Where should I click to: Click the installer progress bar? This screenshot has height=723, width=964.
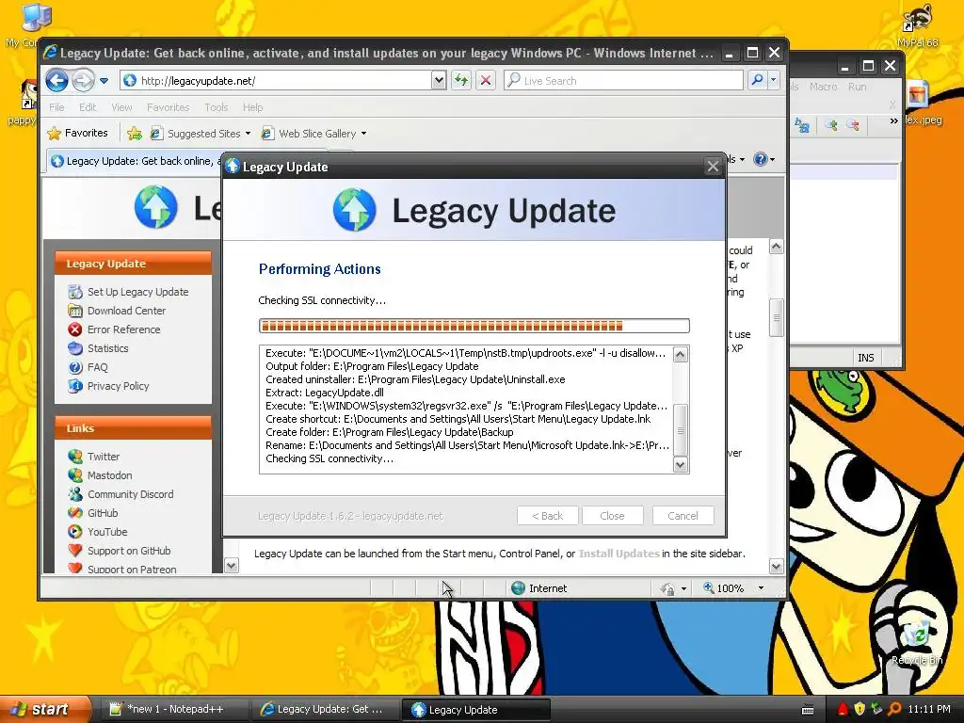point(474,325)
